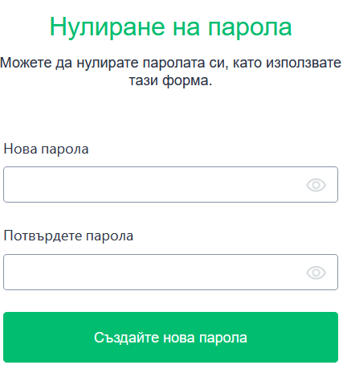Image resolution: width=343 pixels, height=365 pixels.
Task: Click the Нулиране на парола heading
Action: tap(170, 27)
